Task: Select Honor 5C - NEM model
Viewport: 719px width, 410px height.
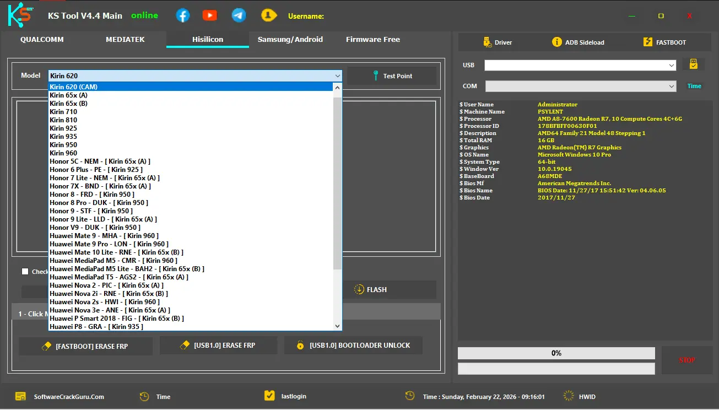Action: (x=191, y=161)
